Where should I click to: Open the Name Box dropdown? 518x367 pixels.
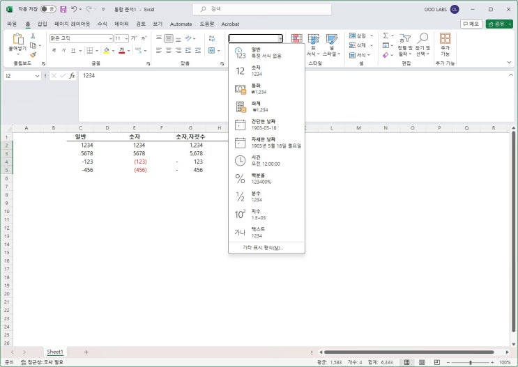coord(37,76)
